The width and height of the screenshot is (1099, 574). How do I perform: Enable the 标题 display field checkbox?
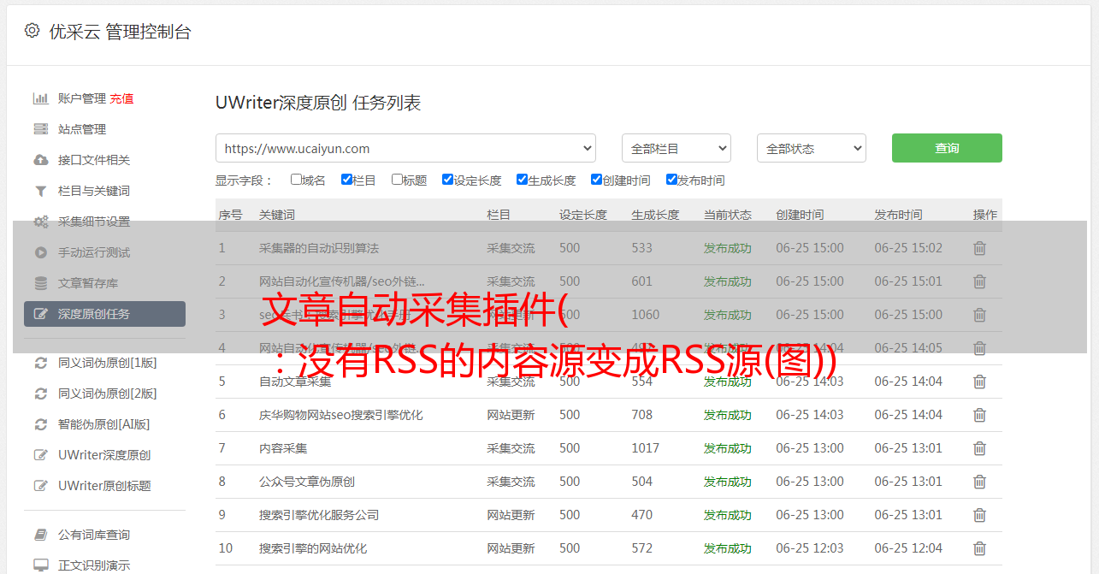[x=397, y=180]
